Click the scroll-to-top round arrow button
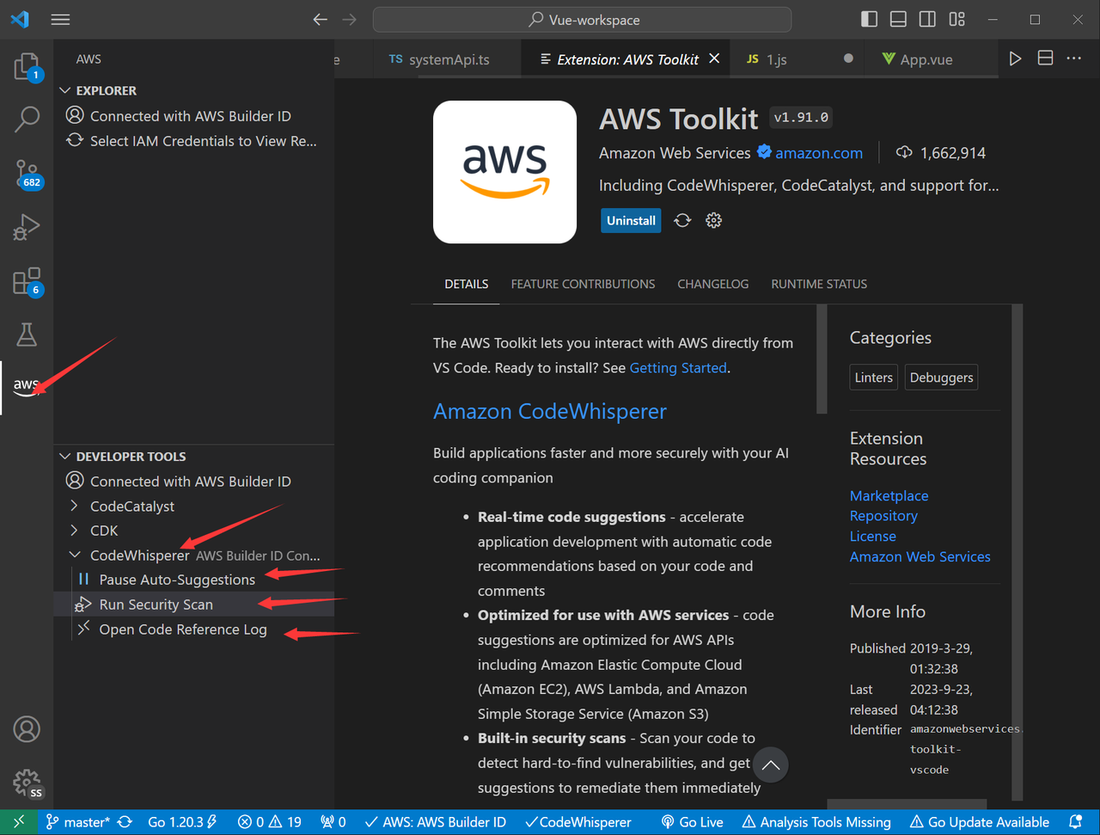1100x835 pixels. pyautogui.click(x=771, y=764)
